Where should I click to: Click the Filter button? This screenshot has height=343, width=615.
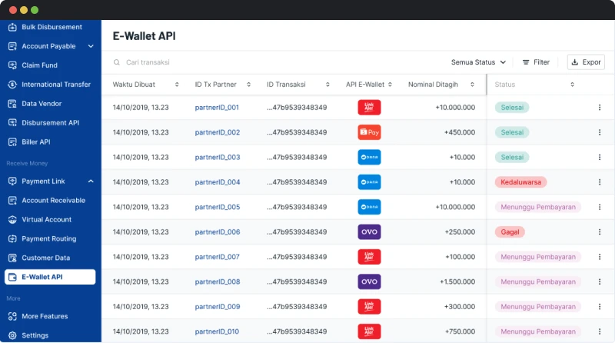(536, 62)
